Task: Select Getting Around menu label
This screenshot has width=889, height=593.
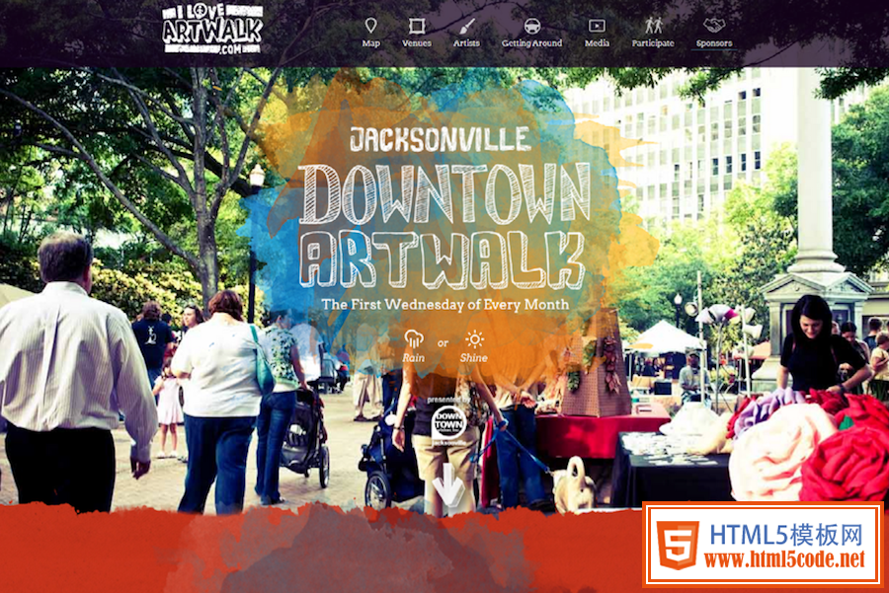Action: click(x=531, y=43)
